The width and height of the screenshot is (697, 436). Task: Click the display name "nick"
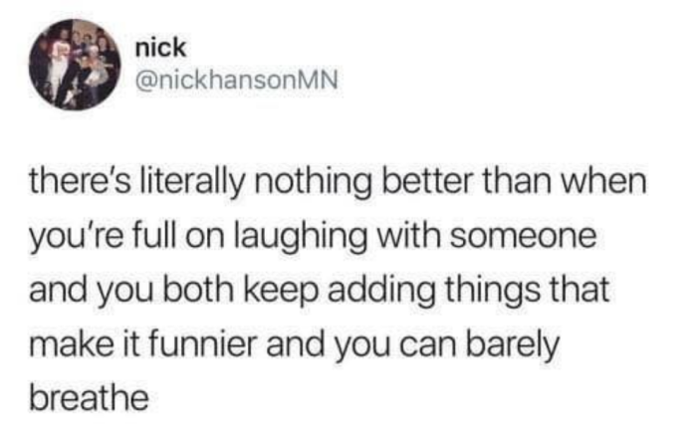[x=160, y=47]
